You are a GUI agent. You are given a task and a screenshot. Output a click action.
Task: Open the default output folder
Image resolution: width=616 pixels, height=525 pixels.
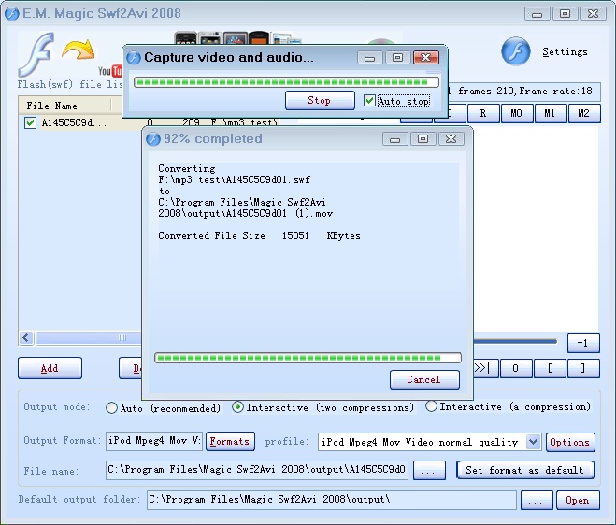[578, 501]
